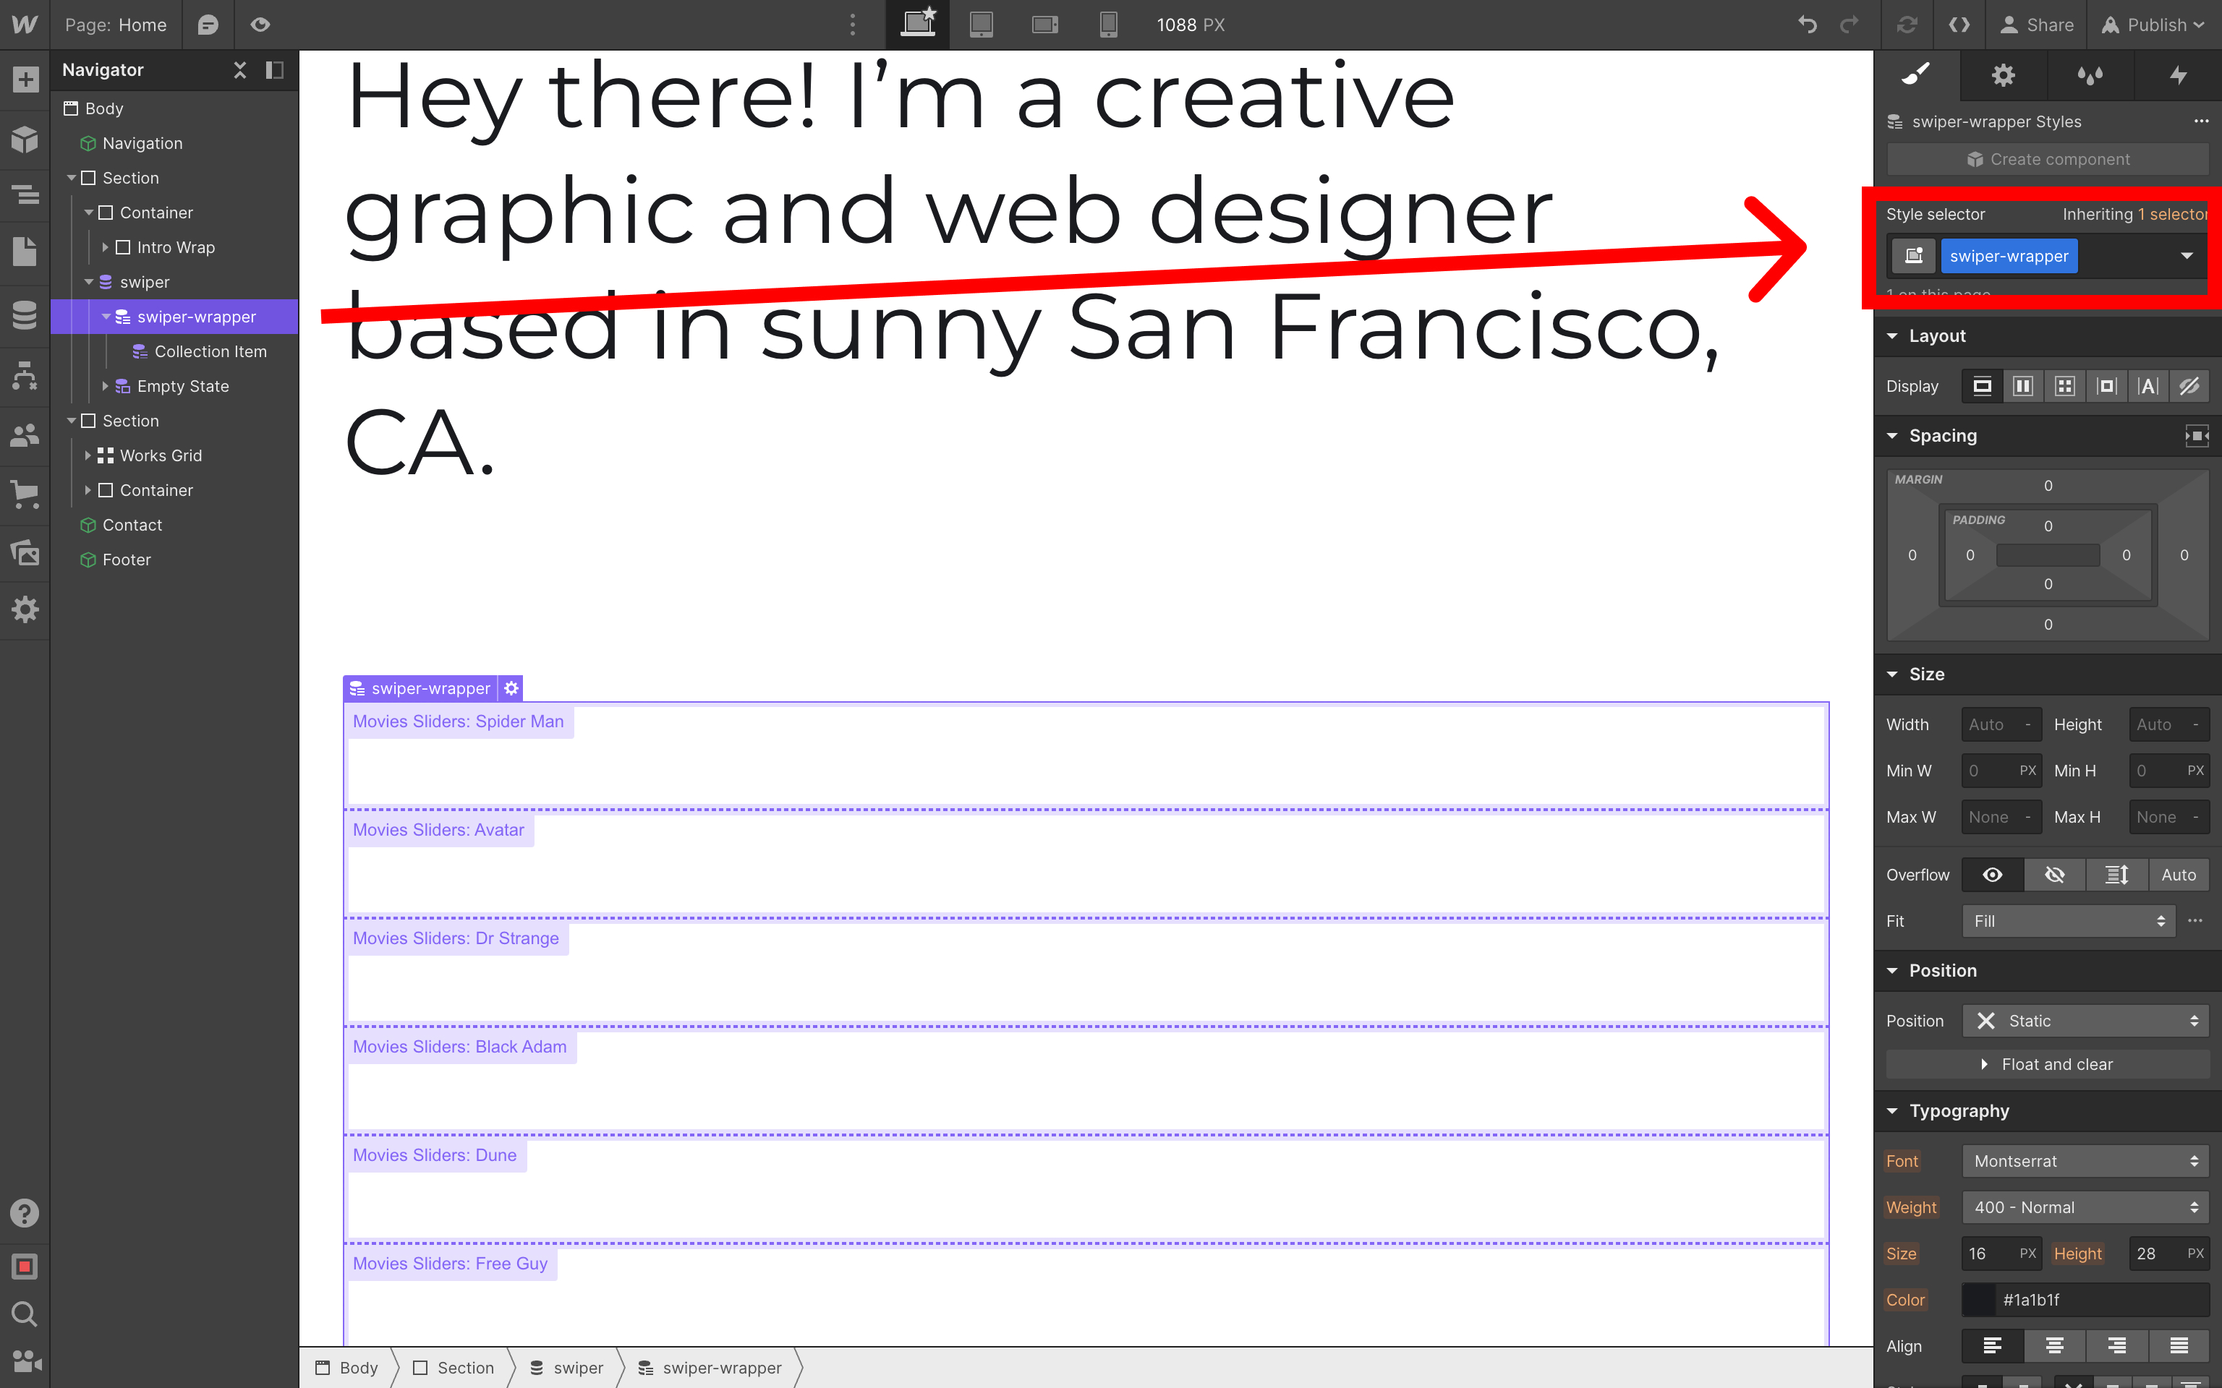Set display to flex
Image resolution: width=2222 pixels, height=1388 pixels.
(x=2023, y=387)
